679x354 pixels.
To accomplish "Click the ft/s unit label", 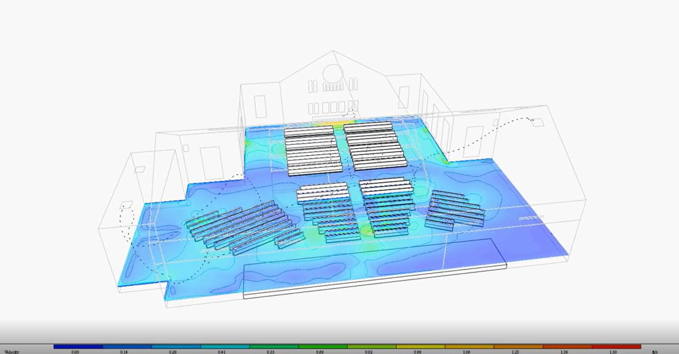I will pos(654,352).
